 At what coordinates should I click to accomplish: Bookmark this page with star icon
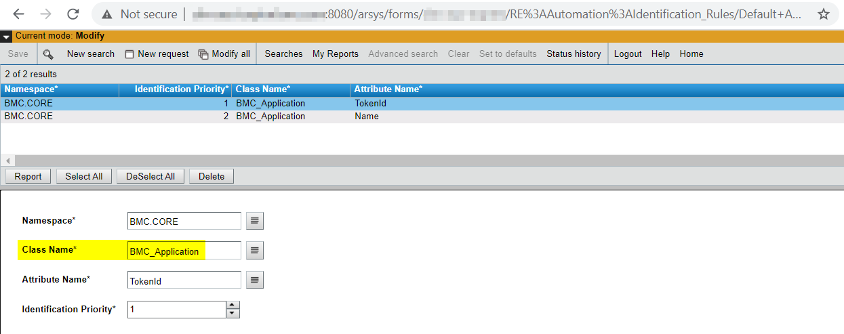point(823,14)
